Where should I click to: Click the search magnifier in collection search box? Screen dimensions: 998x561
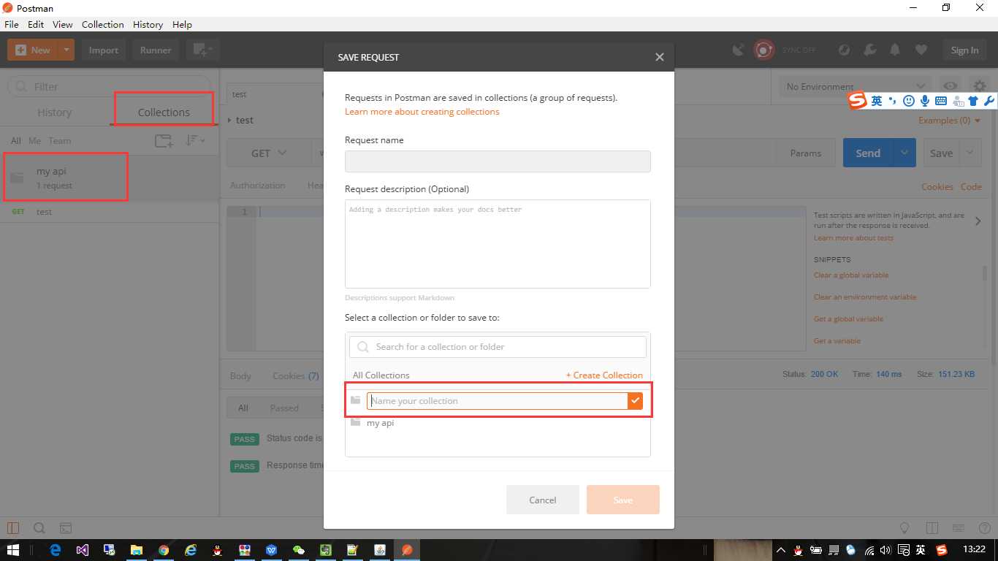(363, 347)
